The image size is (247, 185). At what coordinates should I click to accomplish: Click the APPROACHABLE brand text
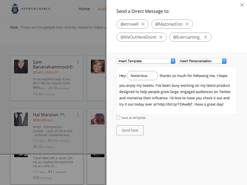click(x=36, y=9)
